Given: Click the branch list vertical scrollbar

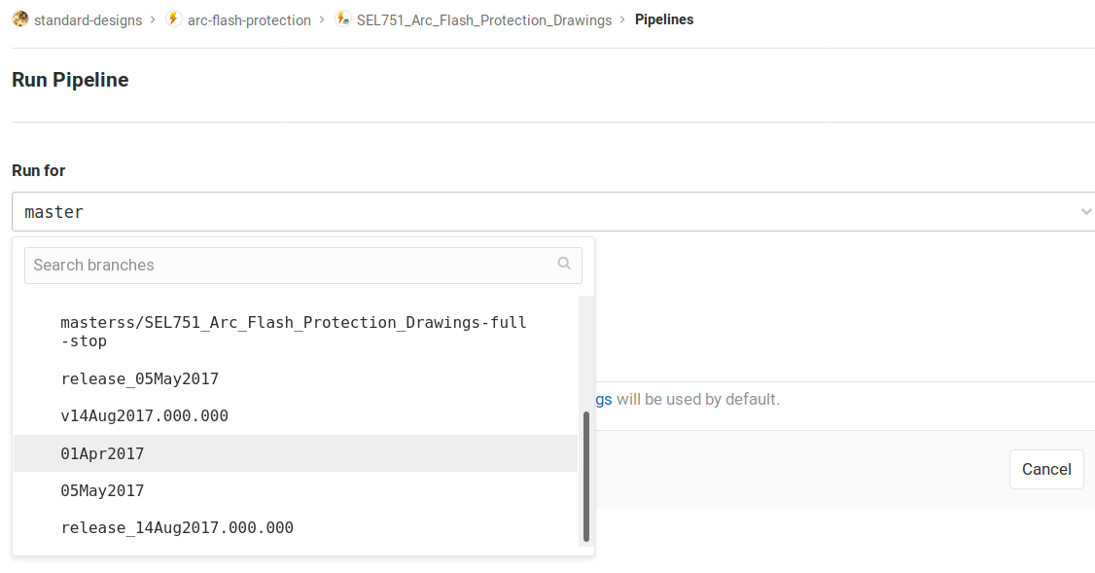Looking at the screenshot, I should (585, 475).
